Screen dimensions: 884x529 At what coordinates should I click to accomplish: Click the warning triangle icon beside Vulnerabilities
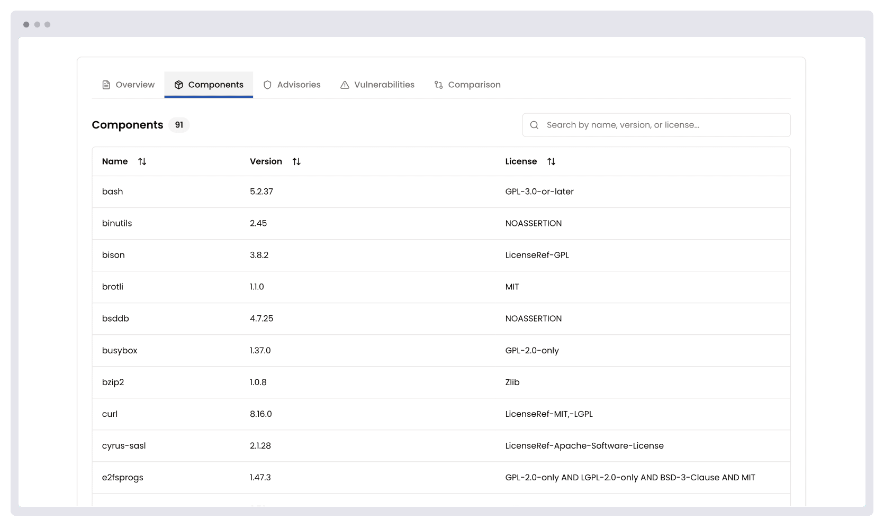pos(344,85)
